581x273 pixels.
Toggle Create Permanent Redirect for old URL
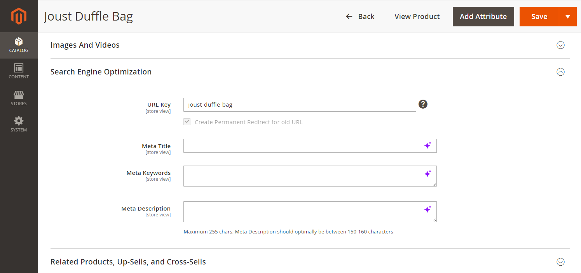[187, 122]
